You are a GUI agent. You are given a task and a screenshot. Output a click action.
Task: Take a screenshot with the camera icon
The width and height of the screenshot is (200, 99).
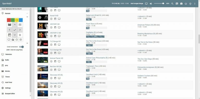coord(181,4)
